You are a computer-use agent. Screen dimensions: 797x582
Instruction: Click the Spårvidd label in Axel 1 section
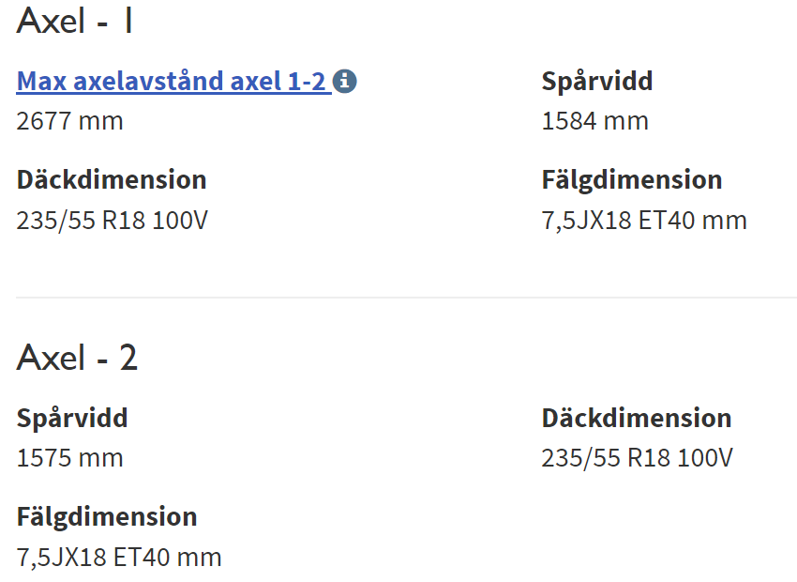click(x=597, y=82)
